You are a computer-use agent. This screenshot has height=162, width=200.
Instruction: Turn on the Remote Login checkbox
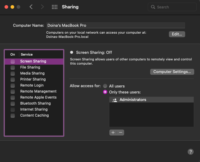click(x=13, y=85)
